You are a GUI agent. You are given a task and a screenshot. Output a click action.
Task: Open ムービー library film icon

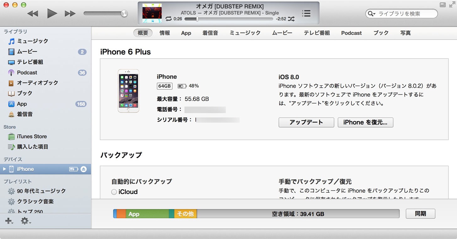11,52
